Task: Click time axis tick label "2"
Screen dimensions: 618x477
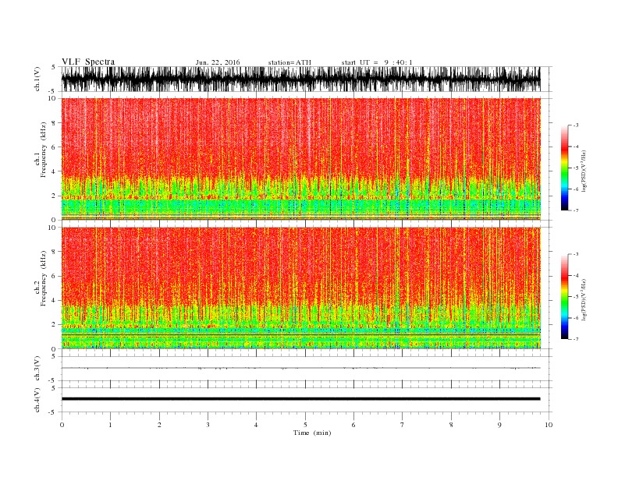Action: click(159, 425)
